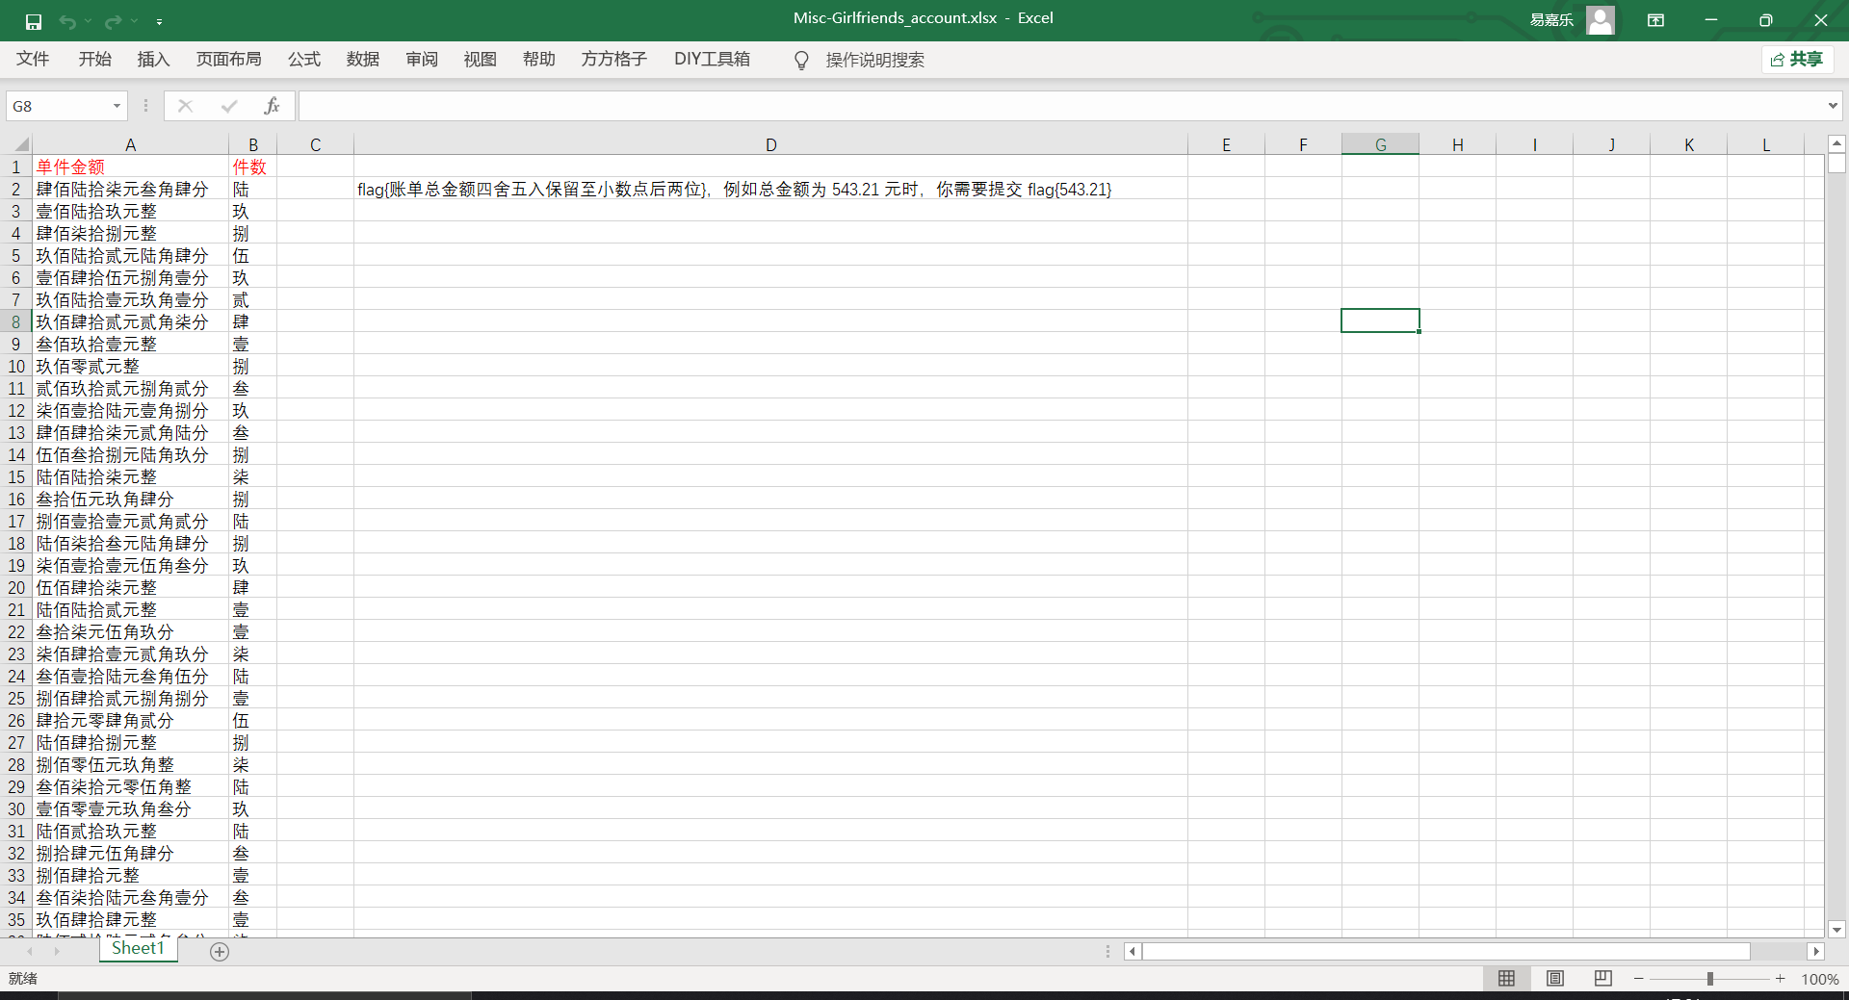Switch to the 审阅 ribbon tab
The width and height of the screenshot is (1849, 1000).
(x=421, y=59)
